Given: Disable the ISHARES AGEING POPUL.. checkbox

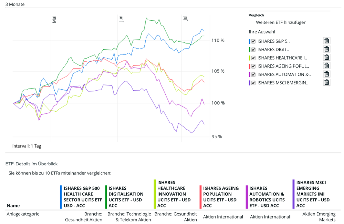Looking at the screenshot, I should [x=253, y=66].
